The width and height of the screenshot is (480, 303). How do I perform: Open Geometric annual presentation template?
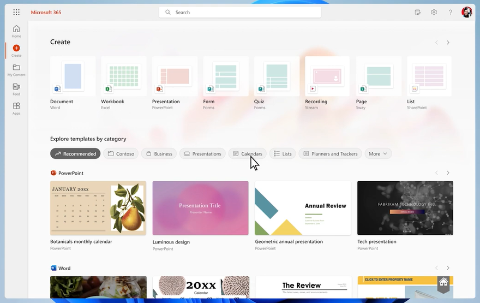point(303,208)
